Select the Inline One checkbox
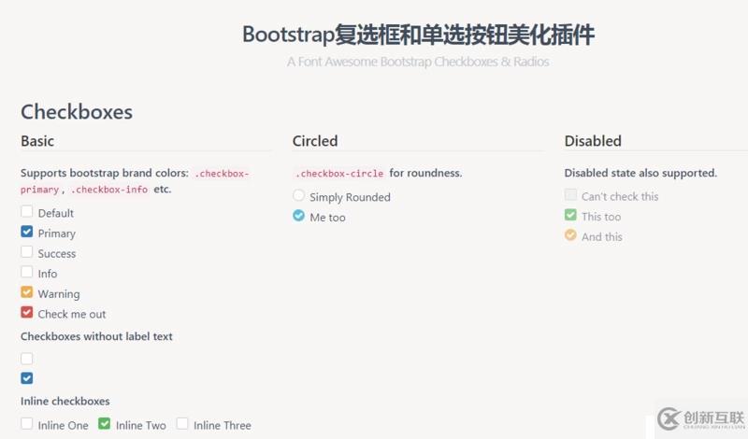The width and height of the screenshot is (748, 439). pos(27,423)
